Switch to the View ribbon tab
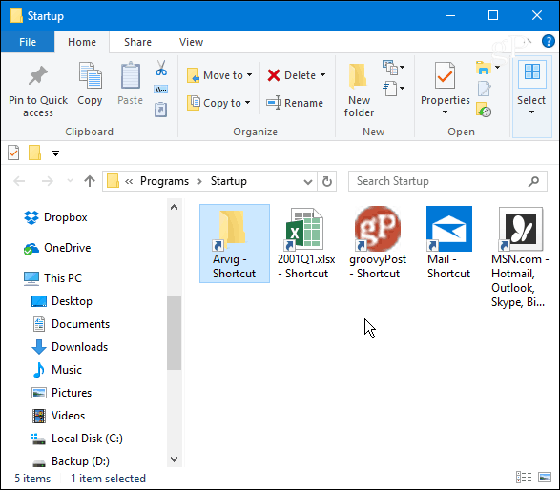Image resolution: width=560 pixels, height=490 pixels. tap(191, 42)
